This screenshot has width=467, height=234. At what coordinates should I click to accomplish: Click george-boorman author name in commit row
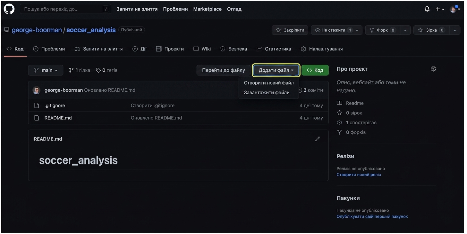(x=64, y=90)
